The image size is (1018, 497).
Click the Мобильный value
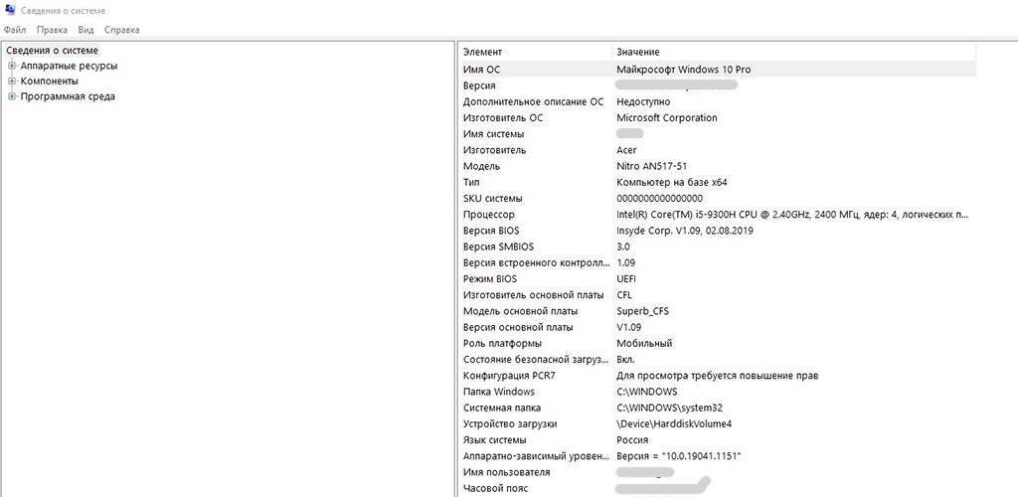coord(644,343)
